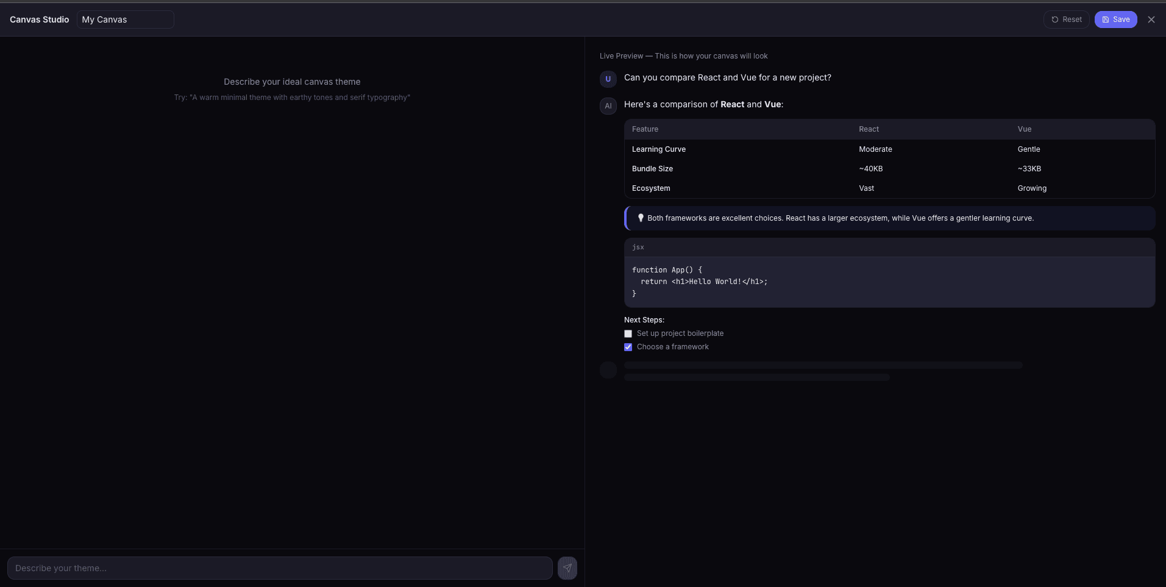Click the "Feature" table column header
The image size is (1166, 587).
pyautogui.click(x=645, y=129)
